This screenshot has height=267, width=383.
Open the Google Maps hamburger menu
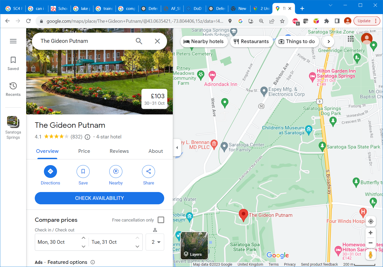point(13,41)
